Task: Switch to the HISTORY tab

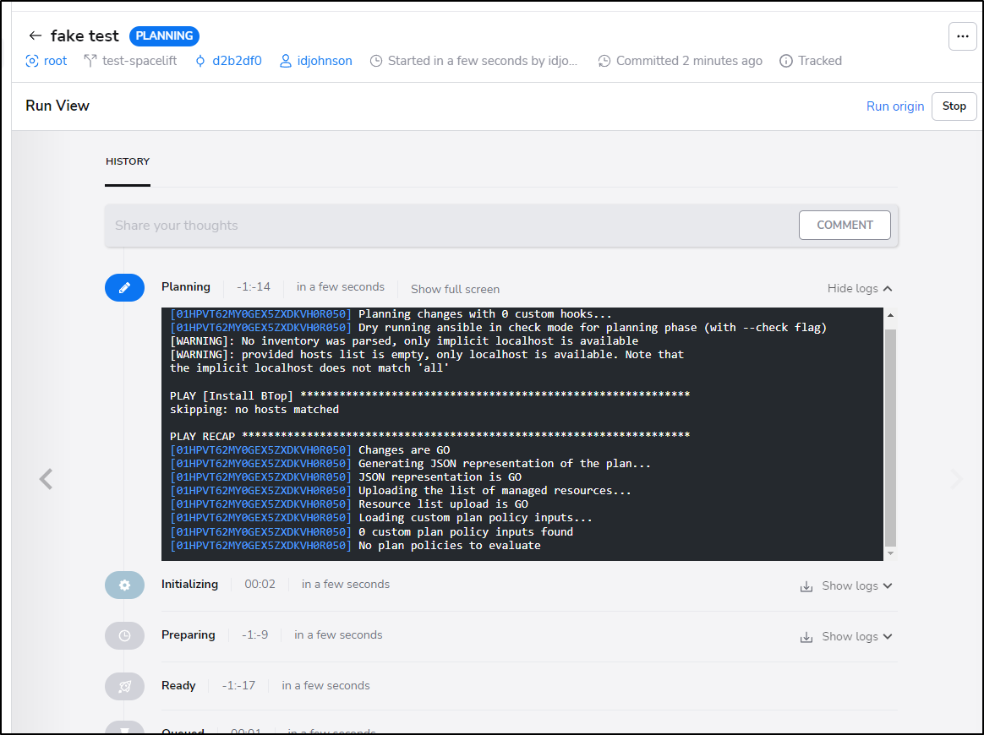Action: click(128, 162)
